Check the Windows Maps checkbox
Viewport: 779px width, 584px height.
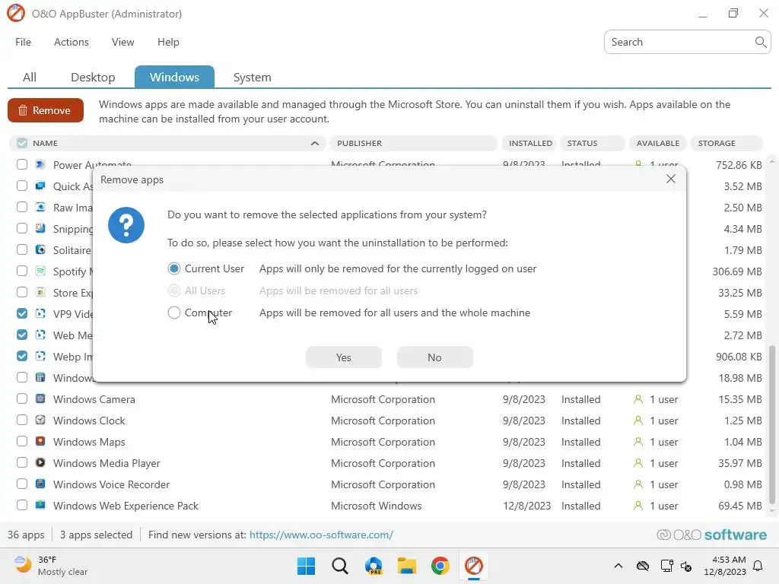(x=22, y=442)
